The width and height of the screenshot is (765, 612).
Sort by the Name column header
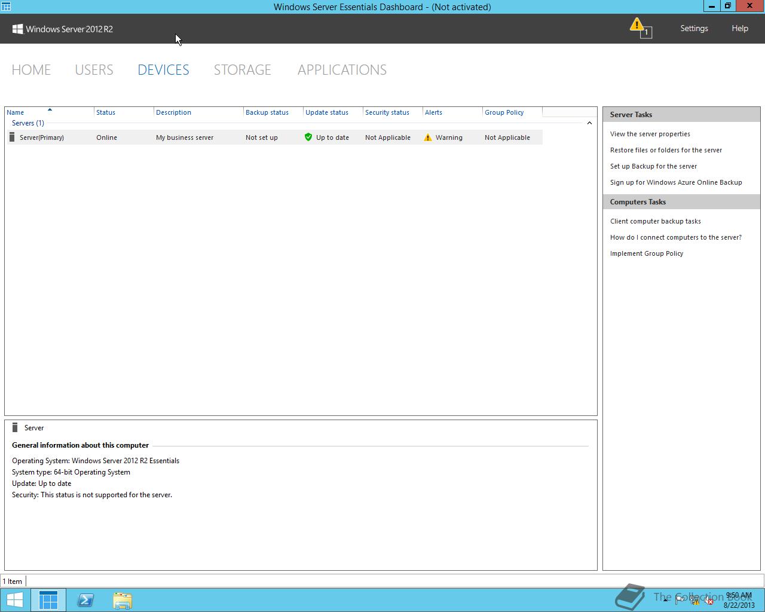click(x=50, y=112)
